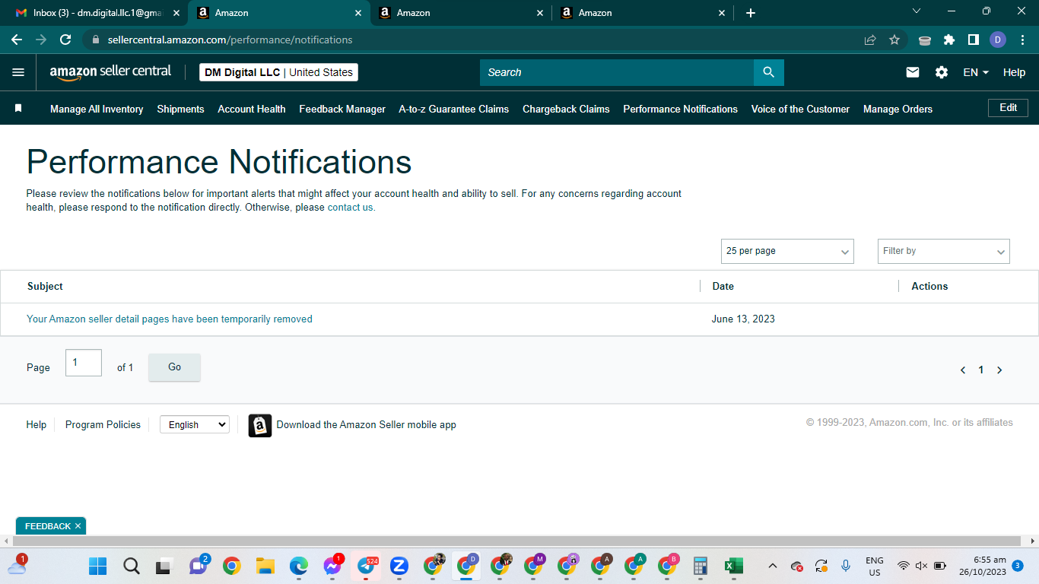The width and height of the screenshot is (1039, 584).
Task: Expand the Filter by dropdown
Action: pyautogui.click(x=944, y=251)
